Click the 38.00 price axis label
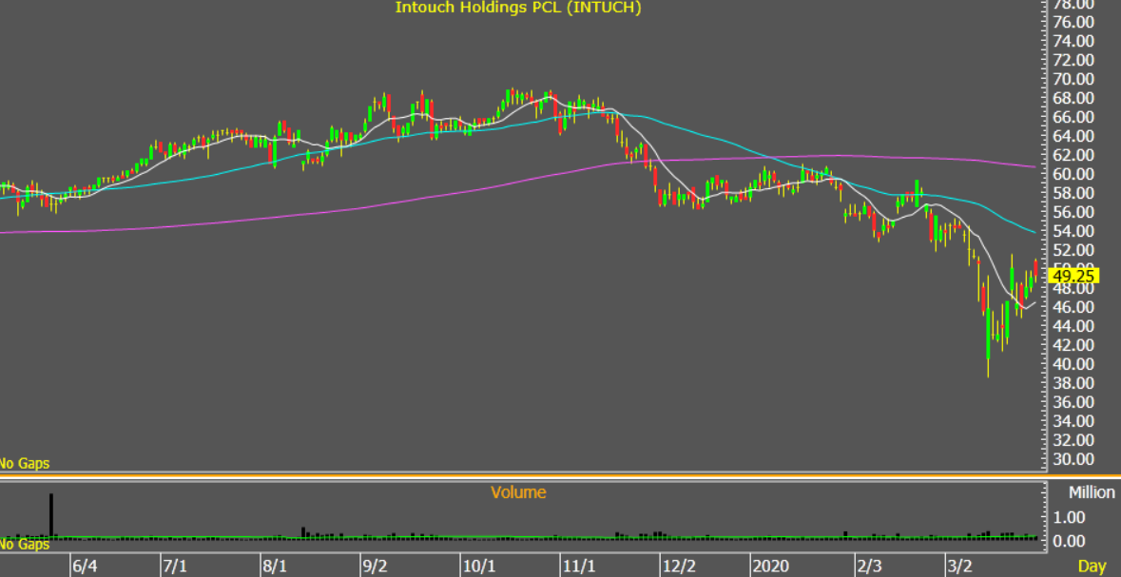Viewport: 1121px width, 577px height. 1074,383
